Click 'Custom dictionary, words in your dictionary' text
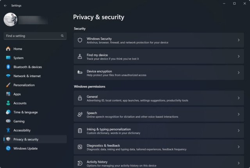 [114, 133]
